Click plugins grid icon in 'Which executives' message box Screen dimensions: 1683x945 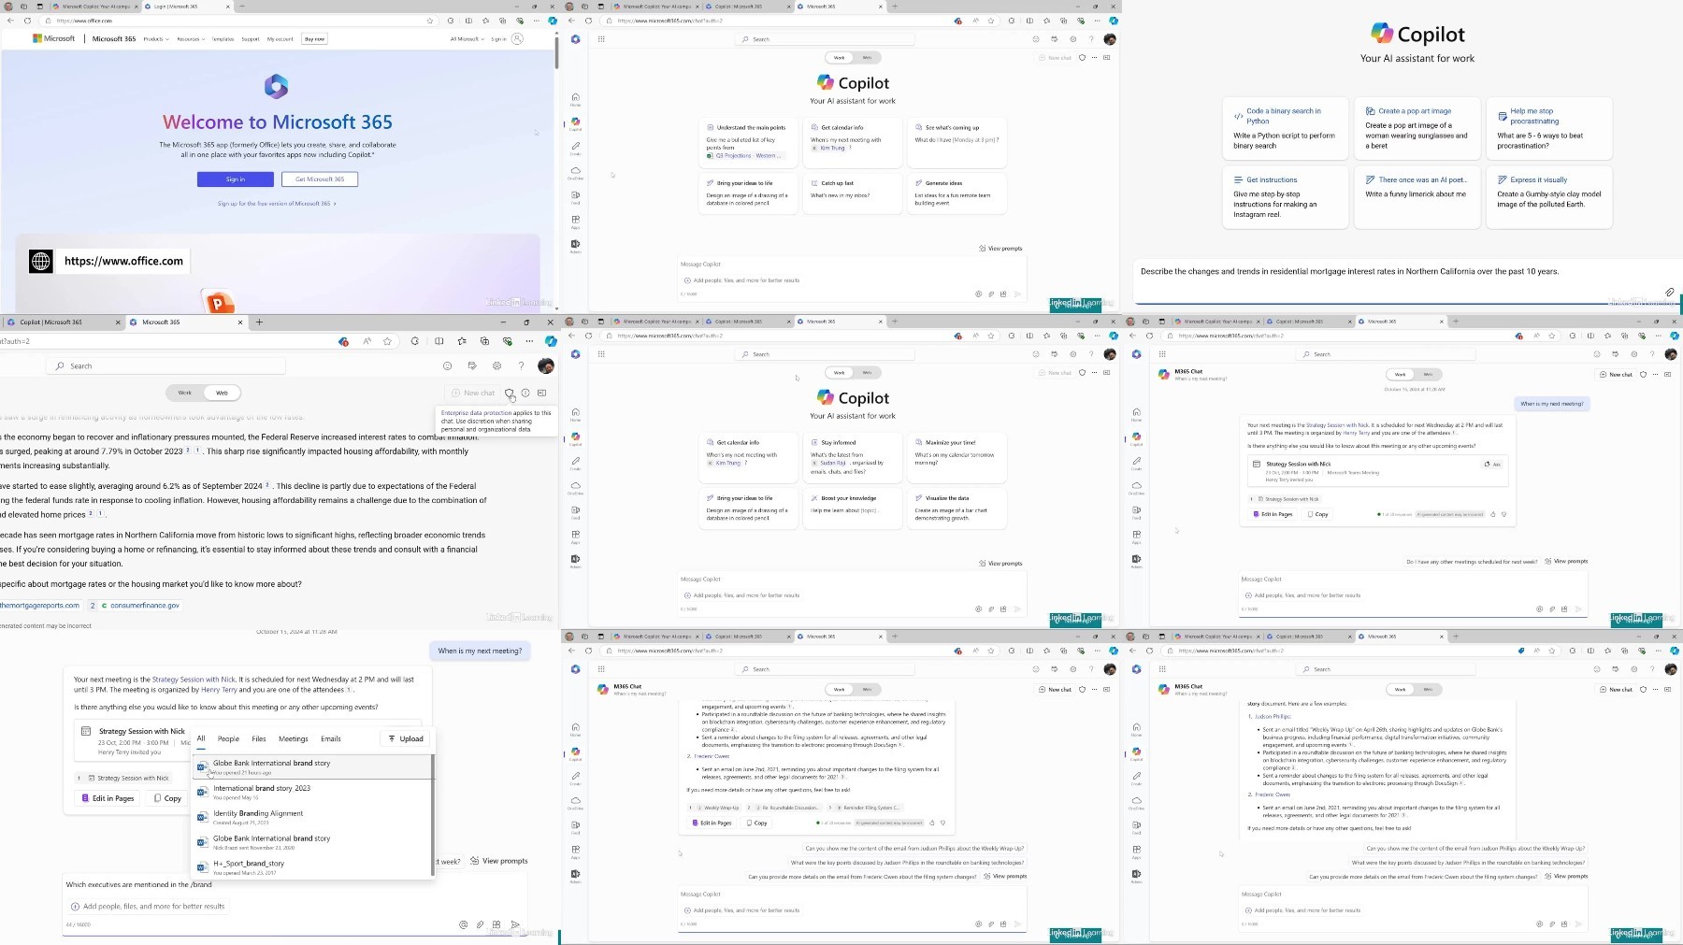tap(496, 924)
